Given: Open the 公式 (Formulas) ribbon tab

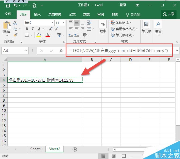Looking at the screenshot, I should [x=72, y=14].
